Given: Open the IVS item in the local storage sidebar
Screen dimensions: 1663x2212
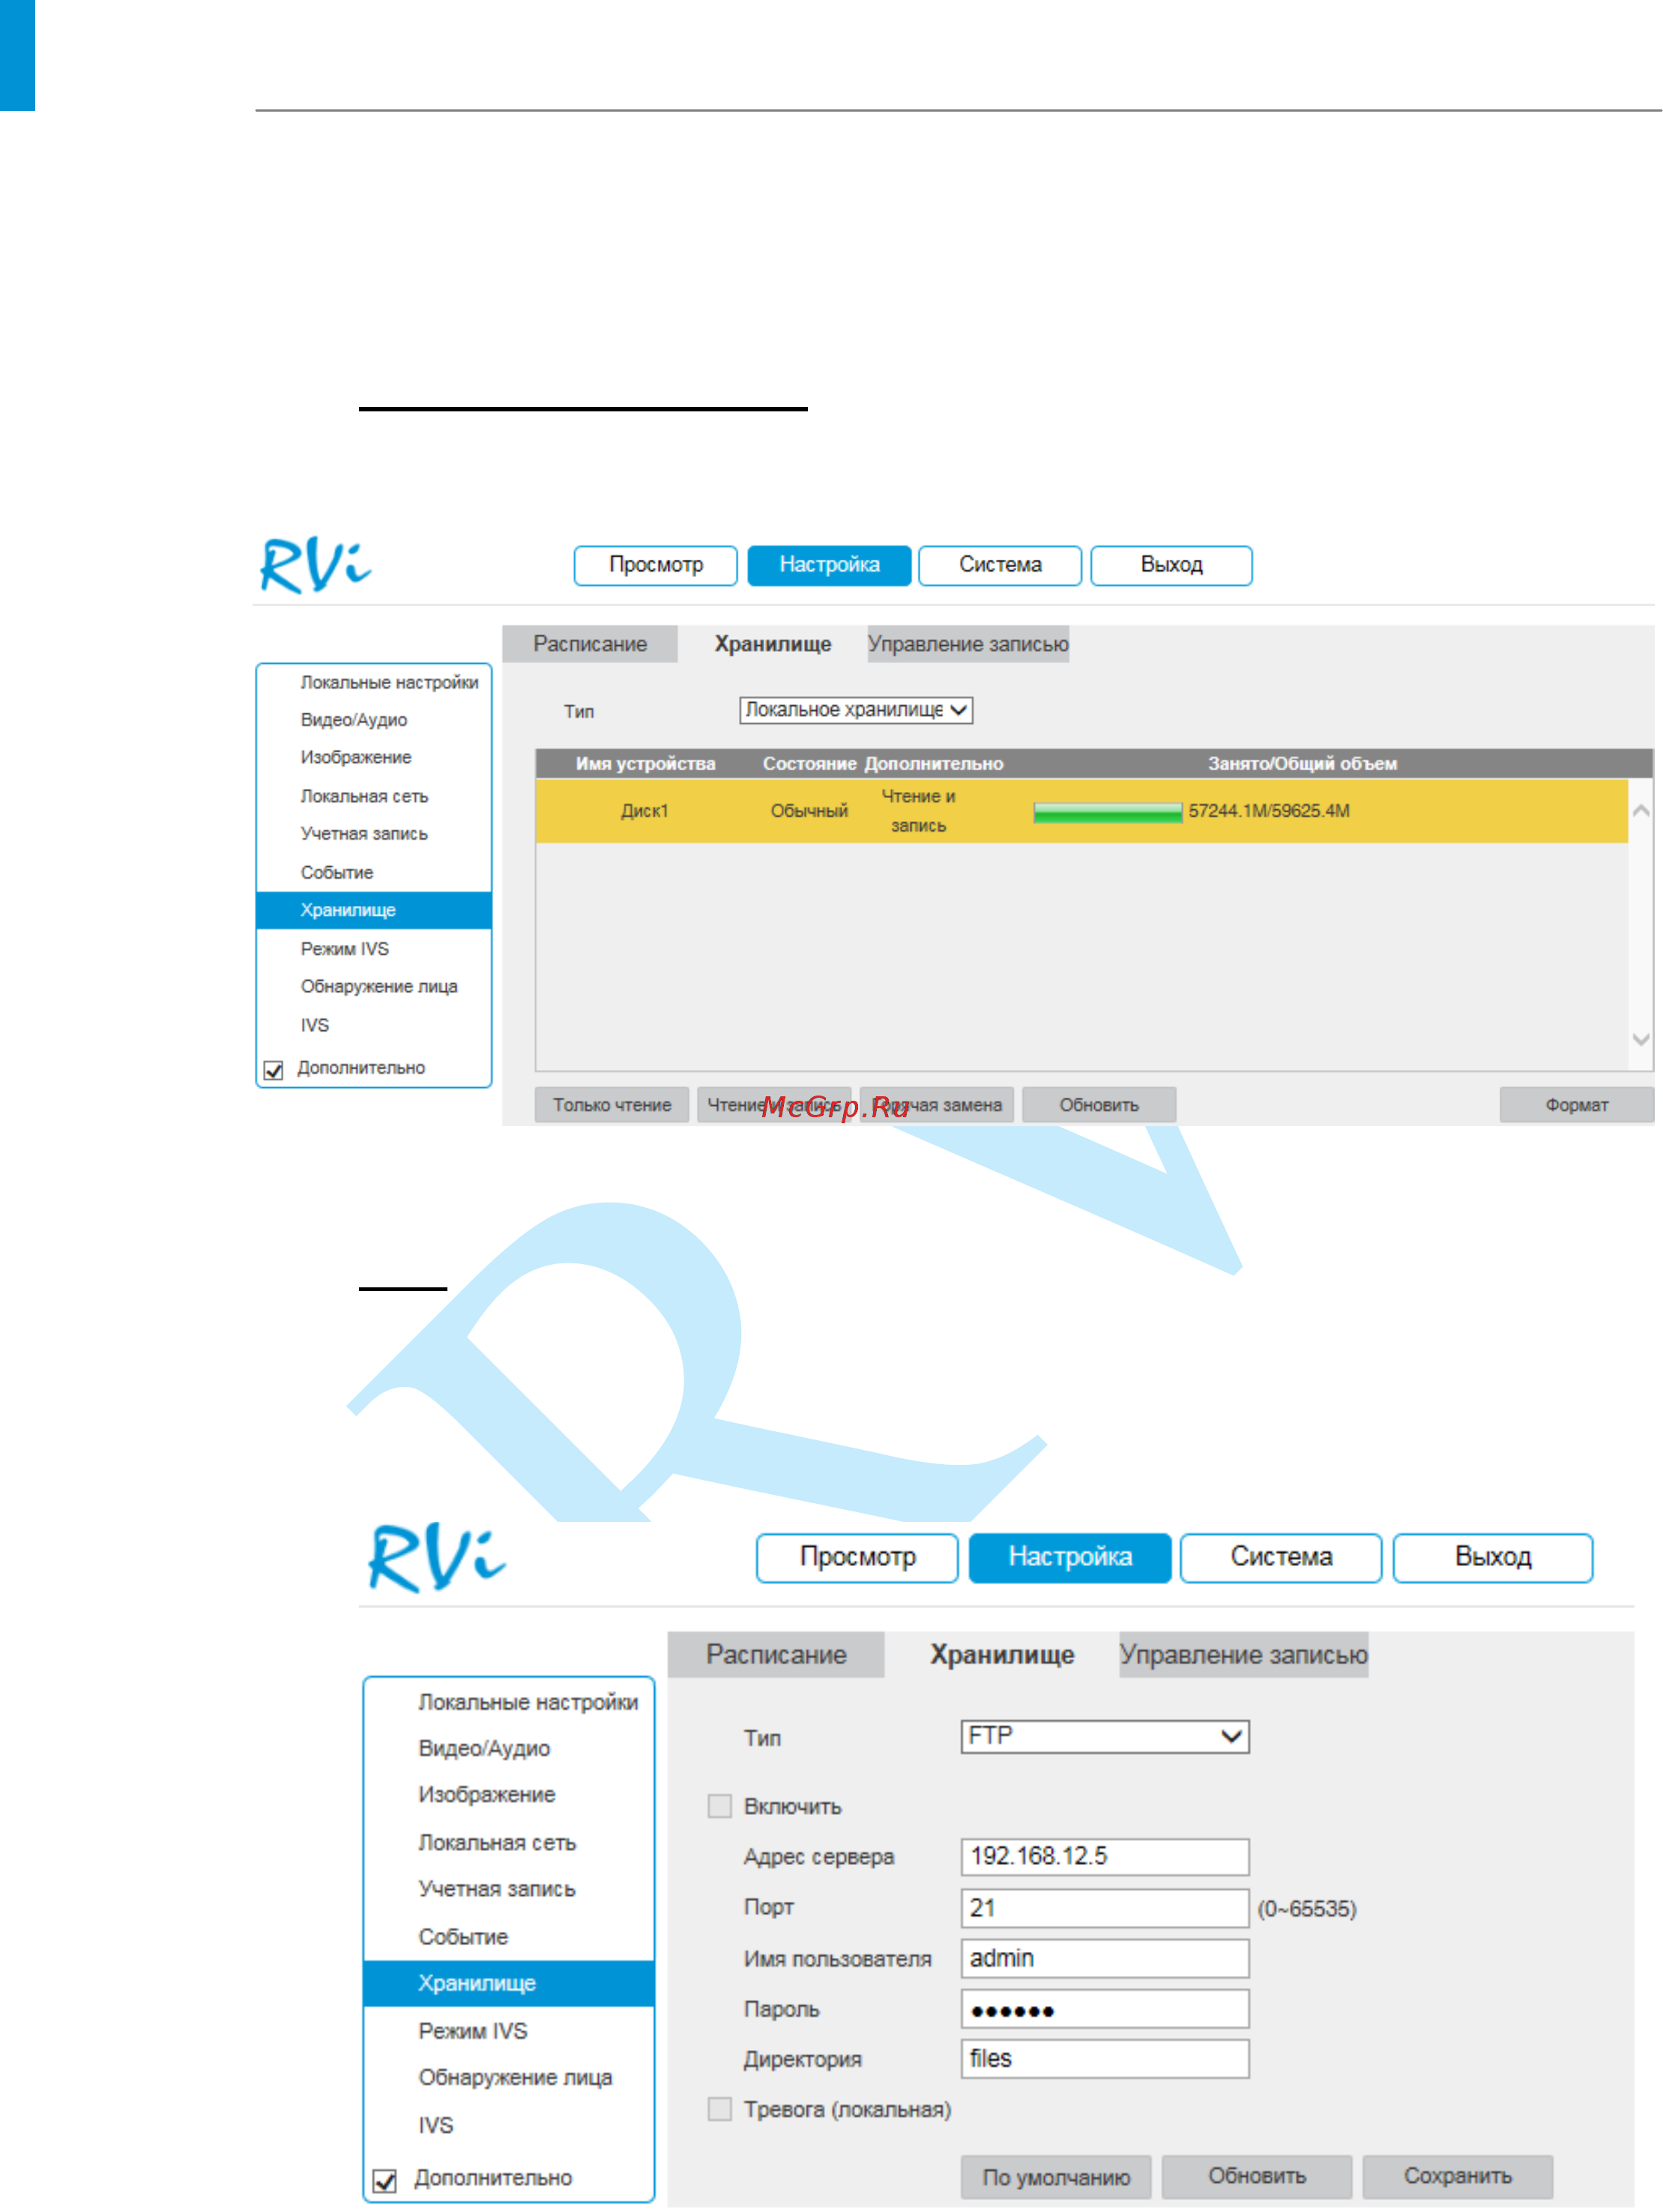Looking at the screenshot, I should coord(314,1026).
